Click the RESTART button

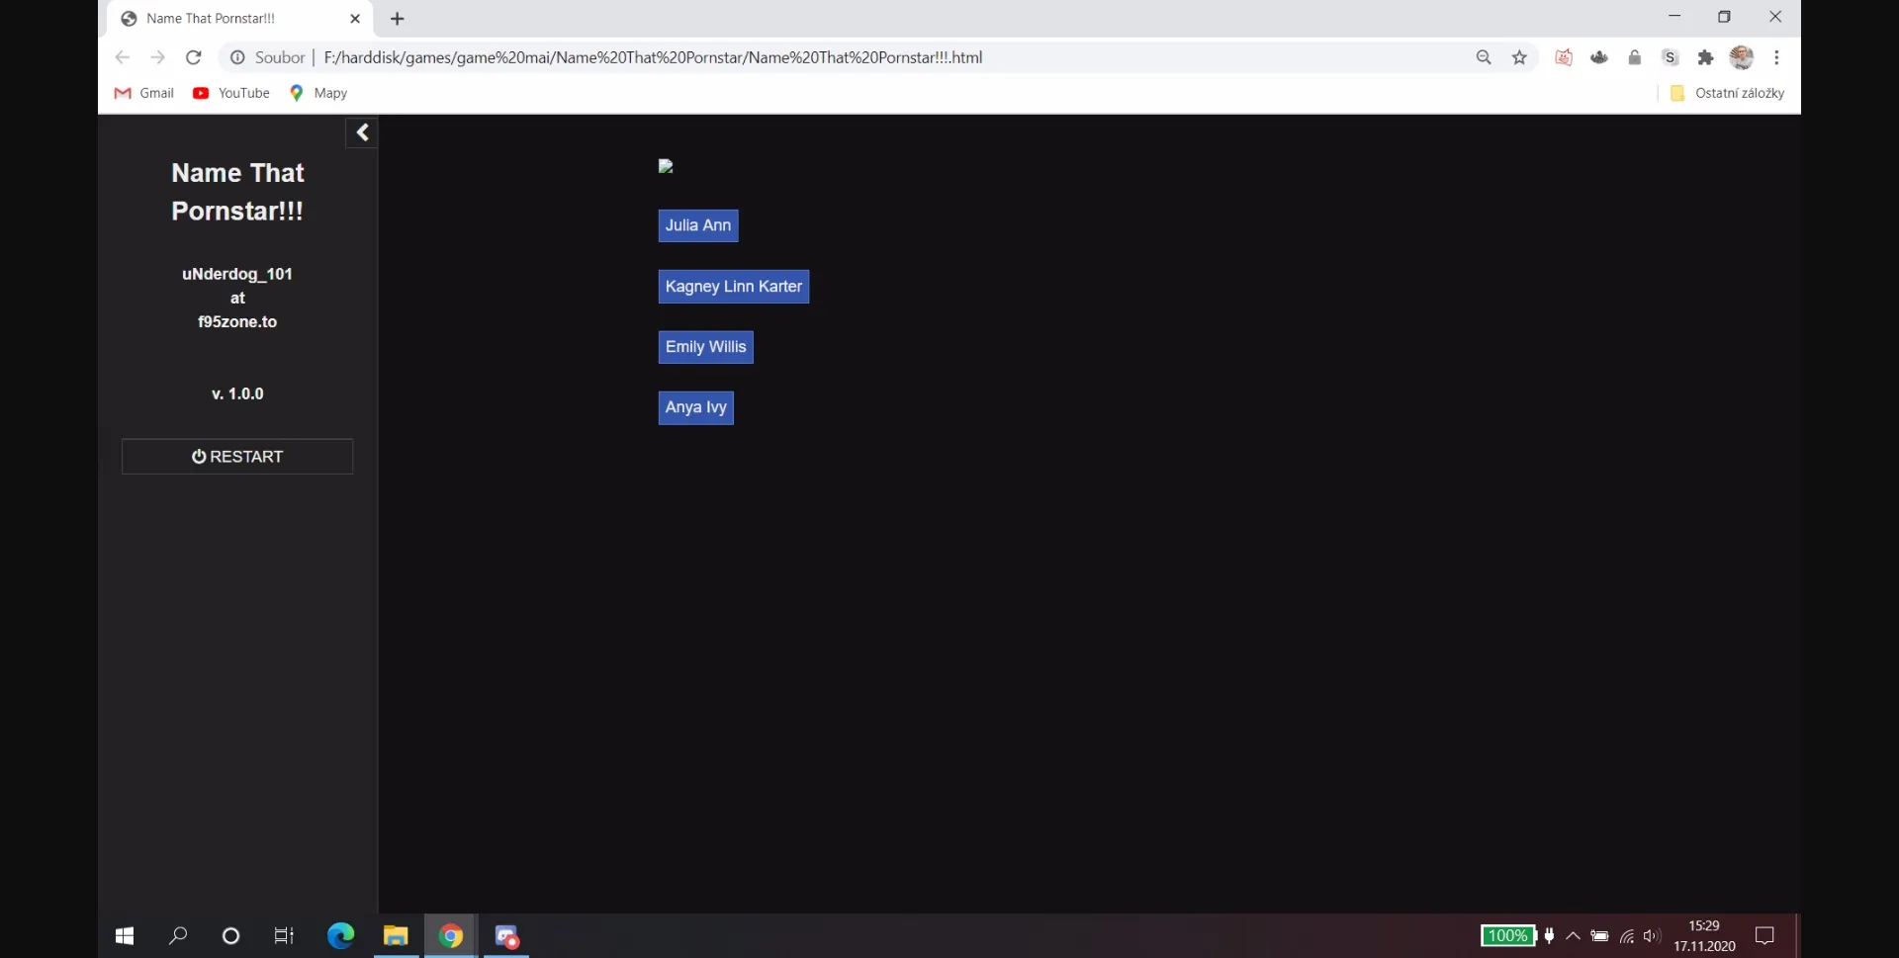point(236,456)
